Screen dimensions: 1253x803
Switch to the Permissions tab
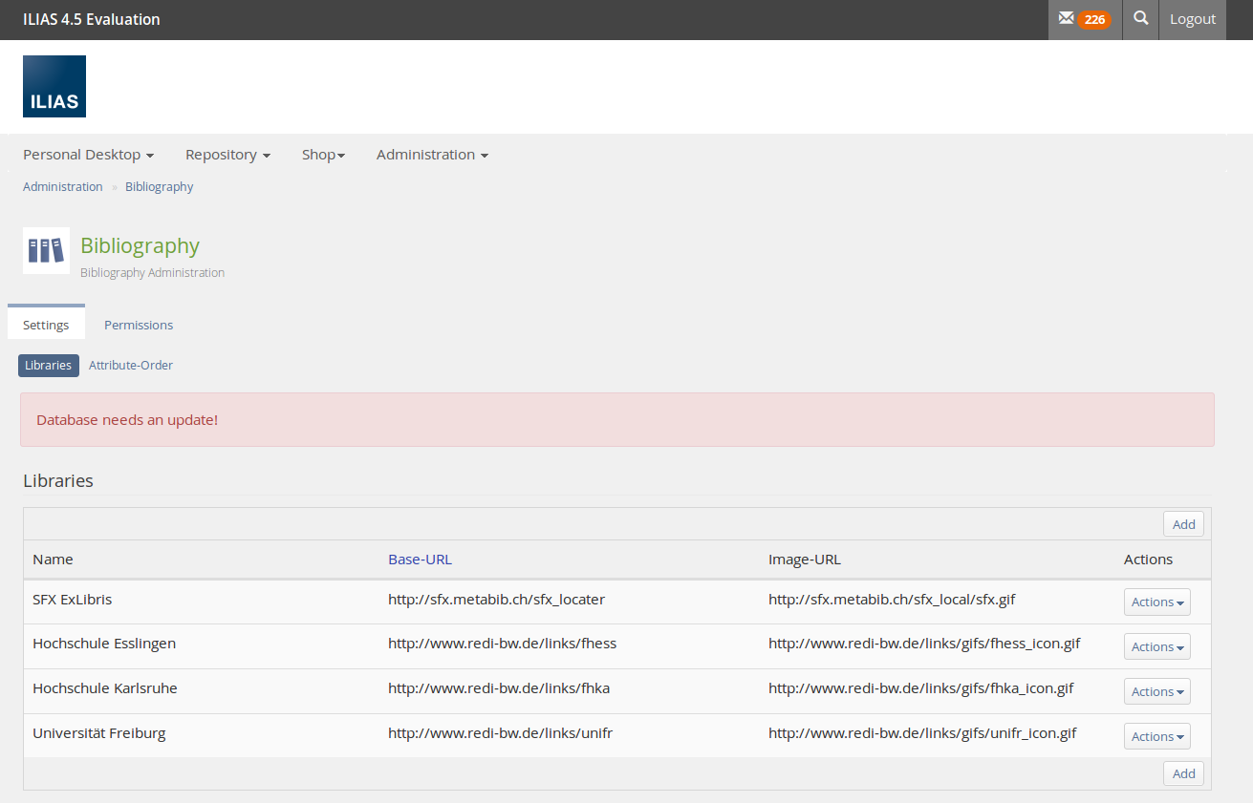139,326
